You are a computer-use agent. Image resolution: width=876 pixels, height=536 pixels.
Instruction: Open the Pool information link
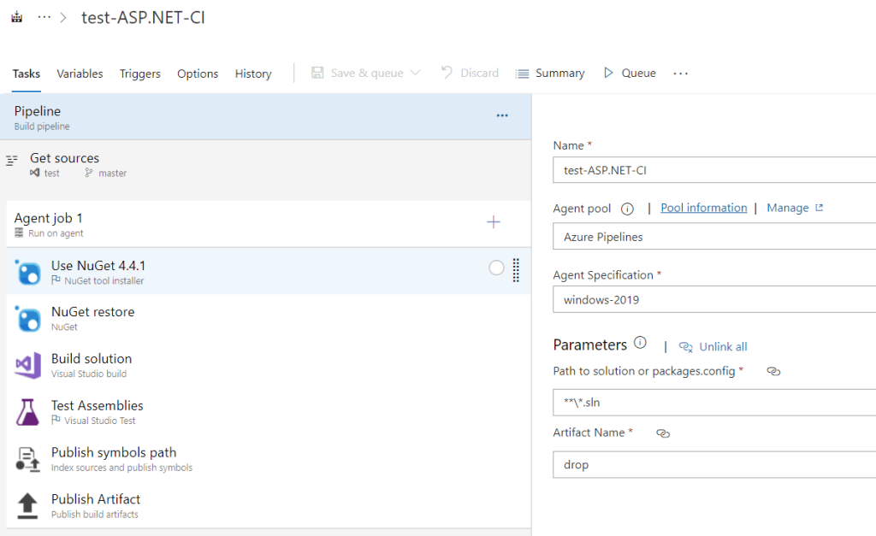(703, 208)
